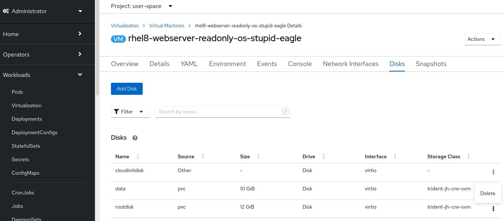Switch to the Snapshots tab

[x=431, y=64]
